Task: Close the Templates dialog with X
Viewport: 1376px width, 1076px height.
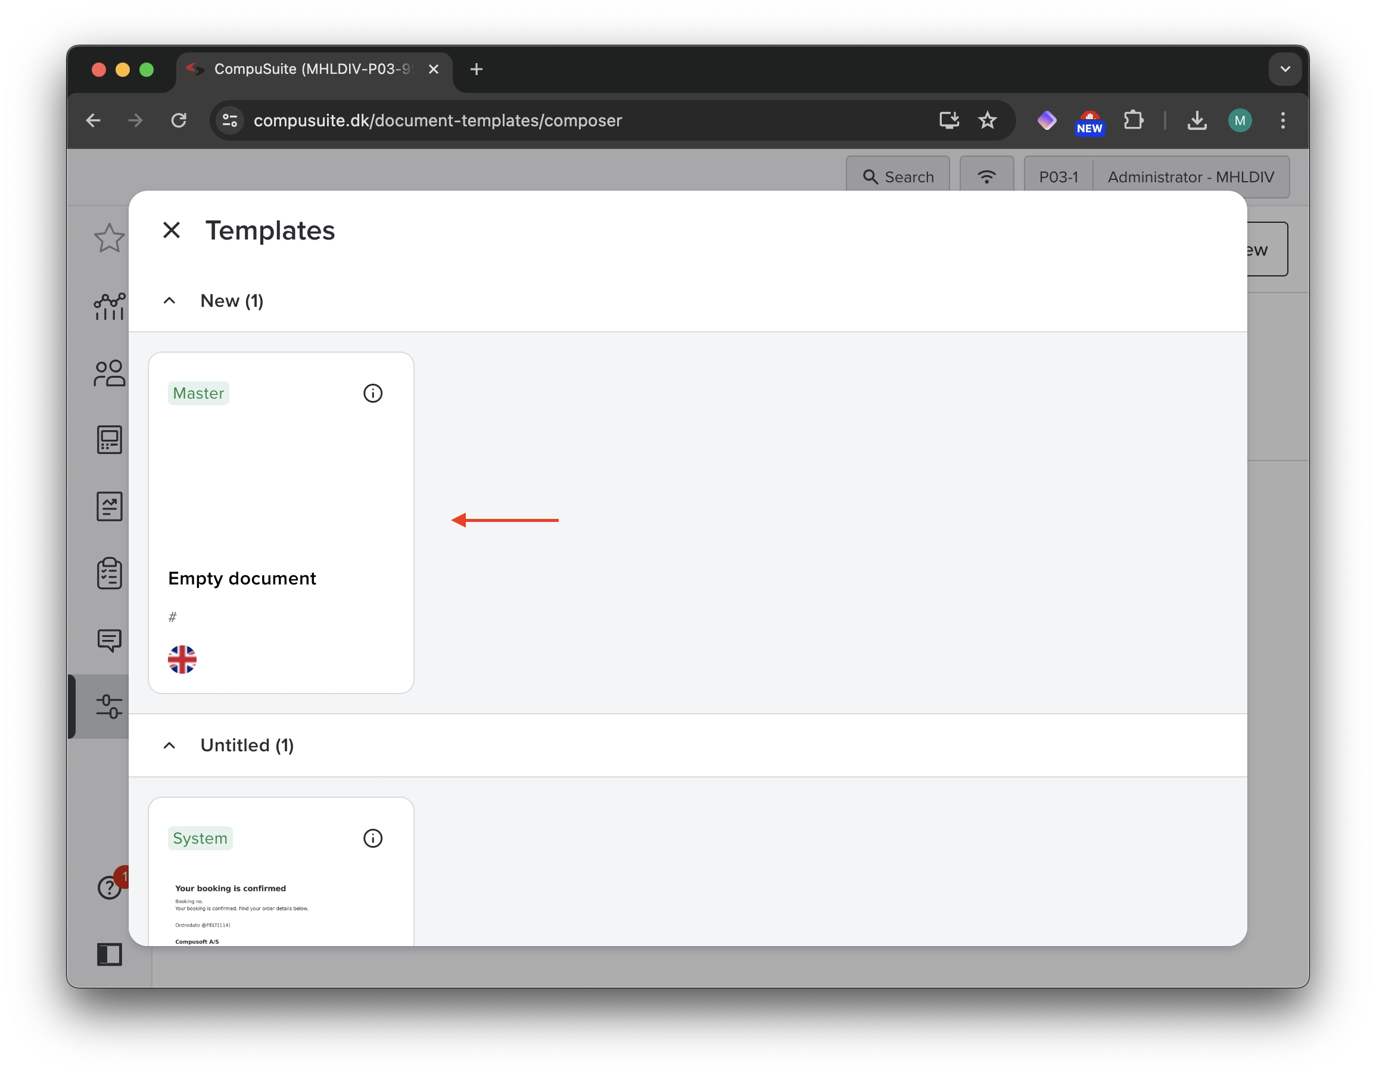Action: pyautogui.click(x=172, y=230)
